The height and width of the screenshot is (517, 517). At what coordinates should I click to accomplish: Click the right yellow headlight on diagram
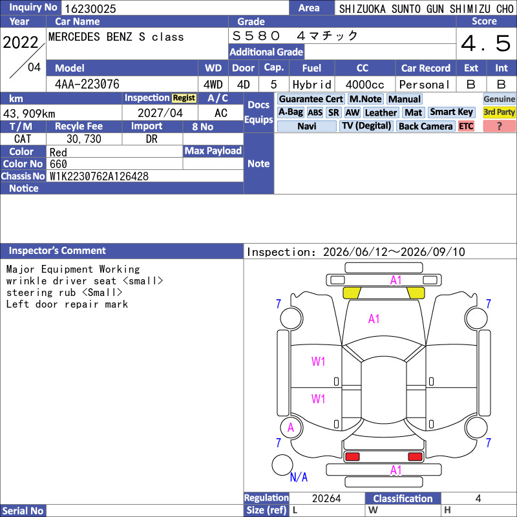[416, 293]
